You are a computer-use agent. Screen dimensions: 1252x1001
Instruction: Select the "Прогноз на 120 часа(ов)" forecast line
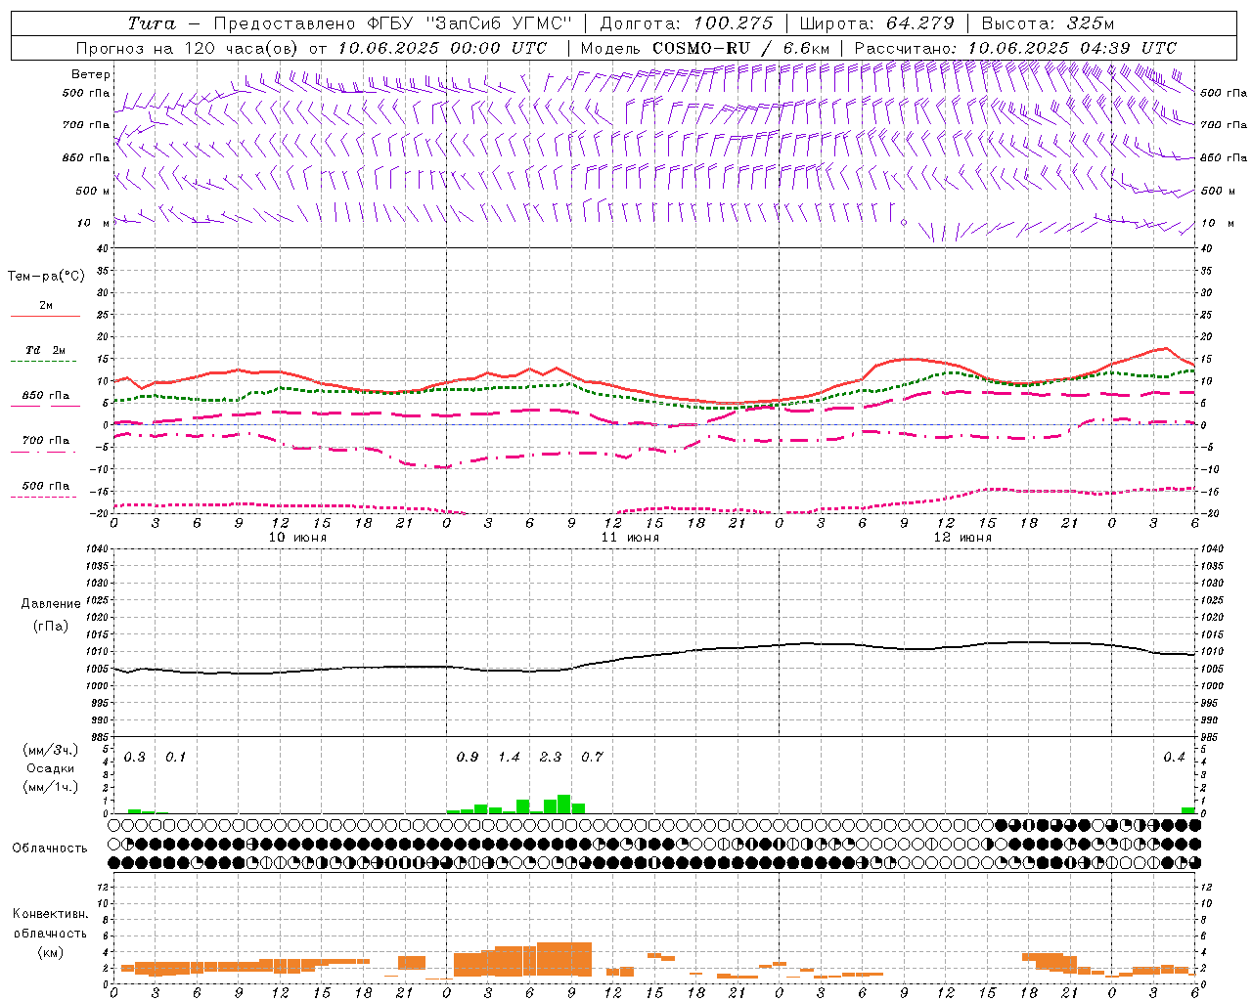point(189,48)
